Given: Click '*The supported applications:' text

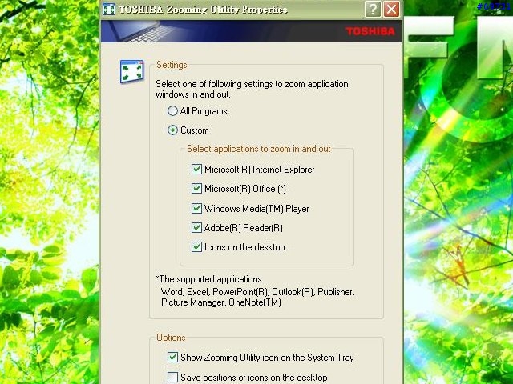Looking at the screenshot, I should 209,279.
